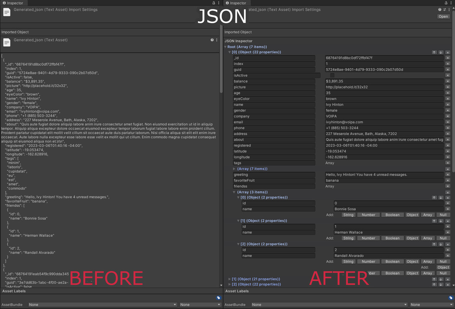Move friend Bonnie Sosa down with the arrow icon
This screenshot has width=455, height=309.
coord(440,197)
